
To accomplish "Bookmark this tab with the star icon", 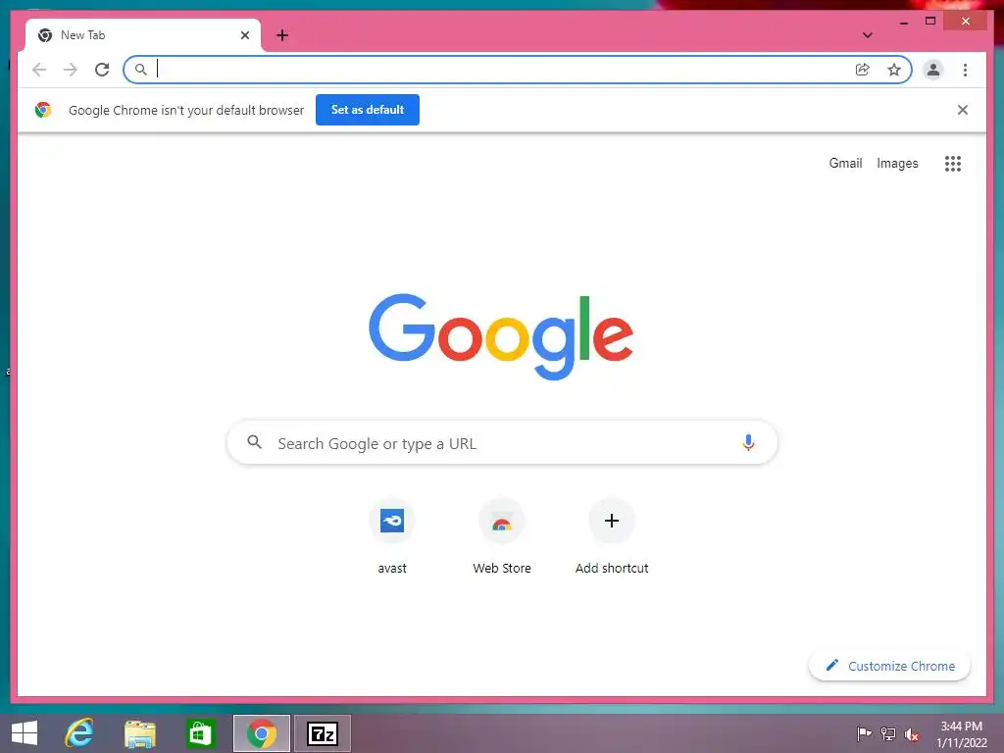I will click(x=894, y=70).
